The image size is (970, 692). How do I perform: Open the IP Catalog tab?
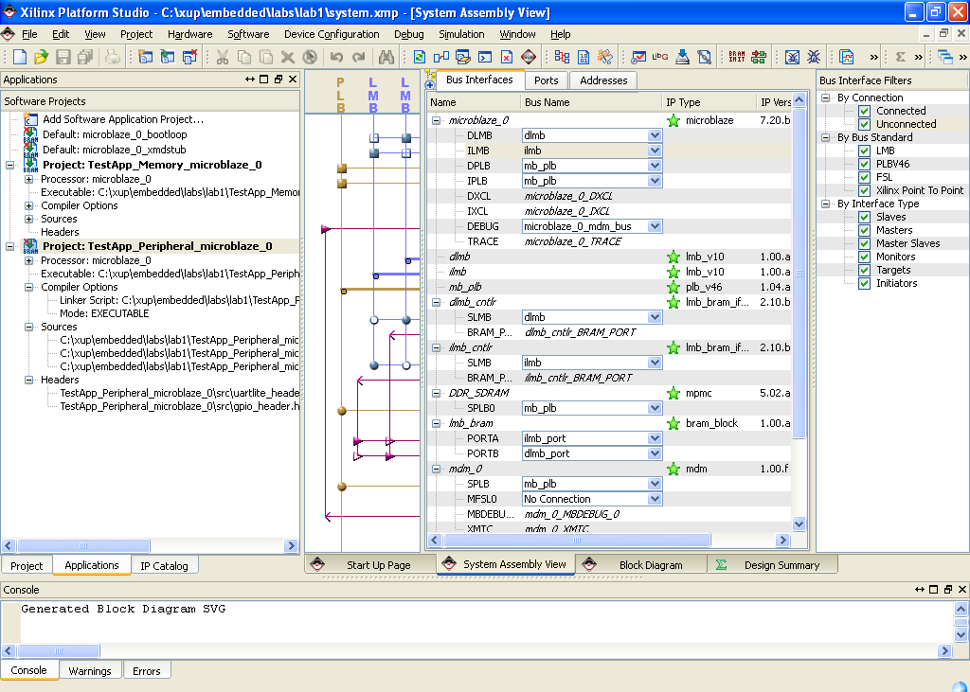[x=164, y=566]
